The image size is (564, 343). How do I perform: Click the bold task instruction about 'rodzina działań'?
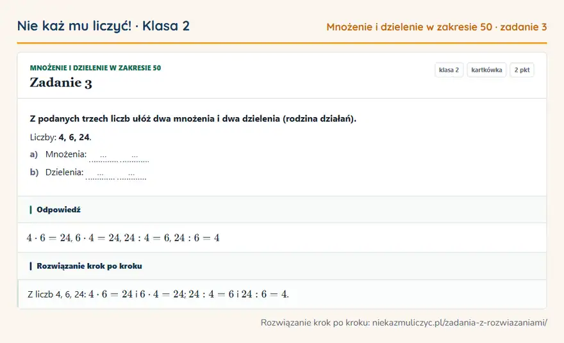[193, 119]
